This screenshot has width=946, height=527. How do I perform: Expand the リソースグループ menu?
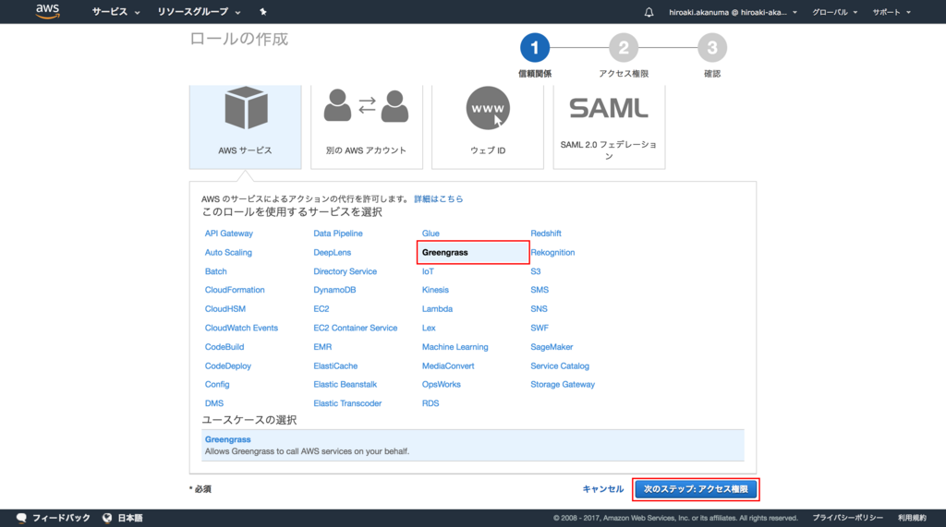pyautogui.click(x=199, y=11)
